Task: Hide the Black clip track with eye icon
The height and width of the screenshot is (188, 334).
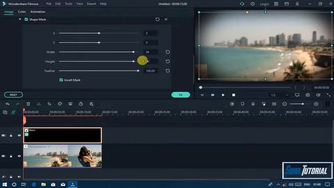Action: tap(19, 135)
